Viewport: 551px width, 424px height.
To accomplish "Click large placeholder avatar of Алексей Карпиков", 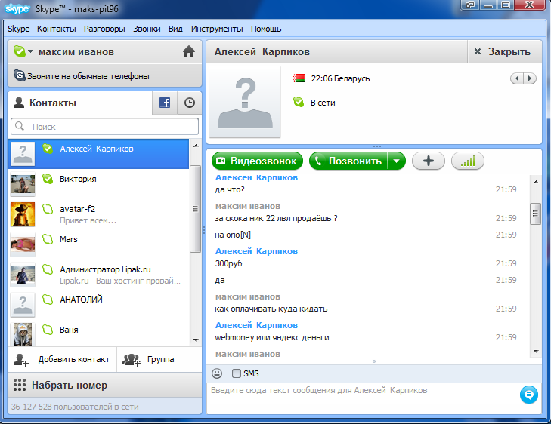I will (x=245, y=102).
